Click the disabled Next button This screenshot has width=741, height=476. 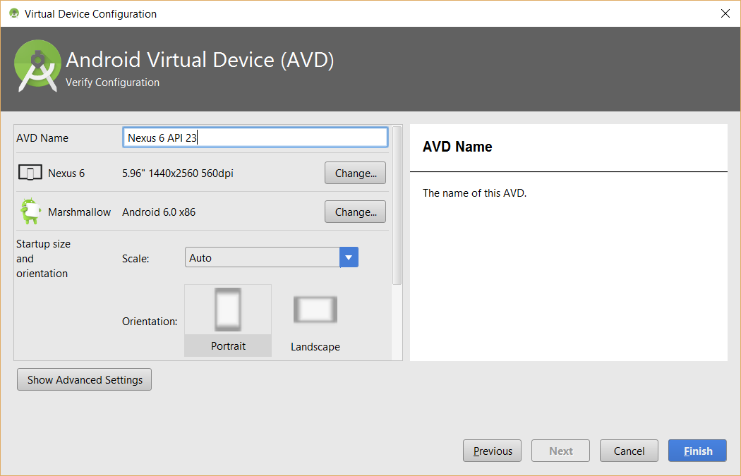click(x=560, y=451)
